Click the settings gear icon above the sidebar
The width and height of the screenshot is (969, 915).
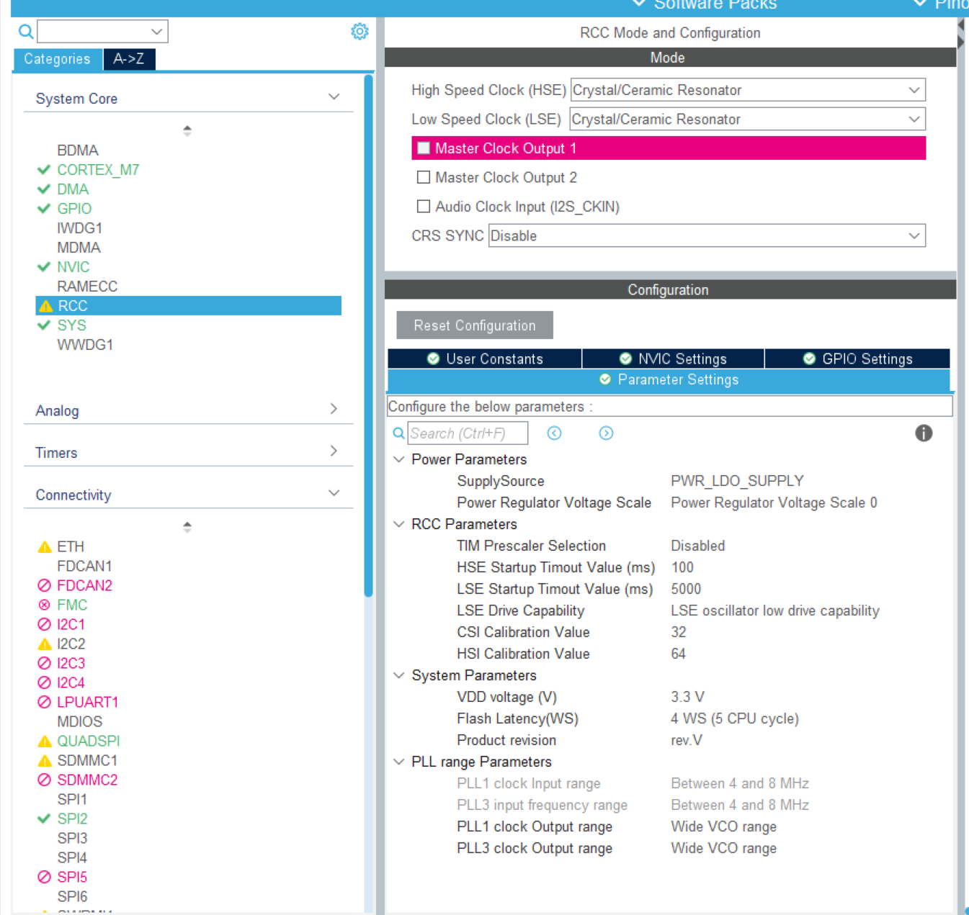click(360, 31)
